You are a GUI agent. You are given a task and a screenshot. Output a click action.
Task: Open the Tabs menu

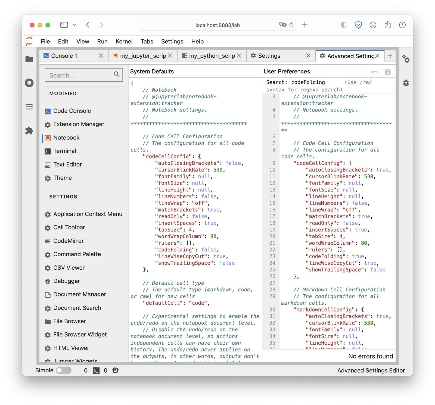click(147, 41)
